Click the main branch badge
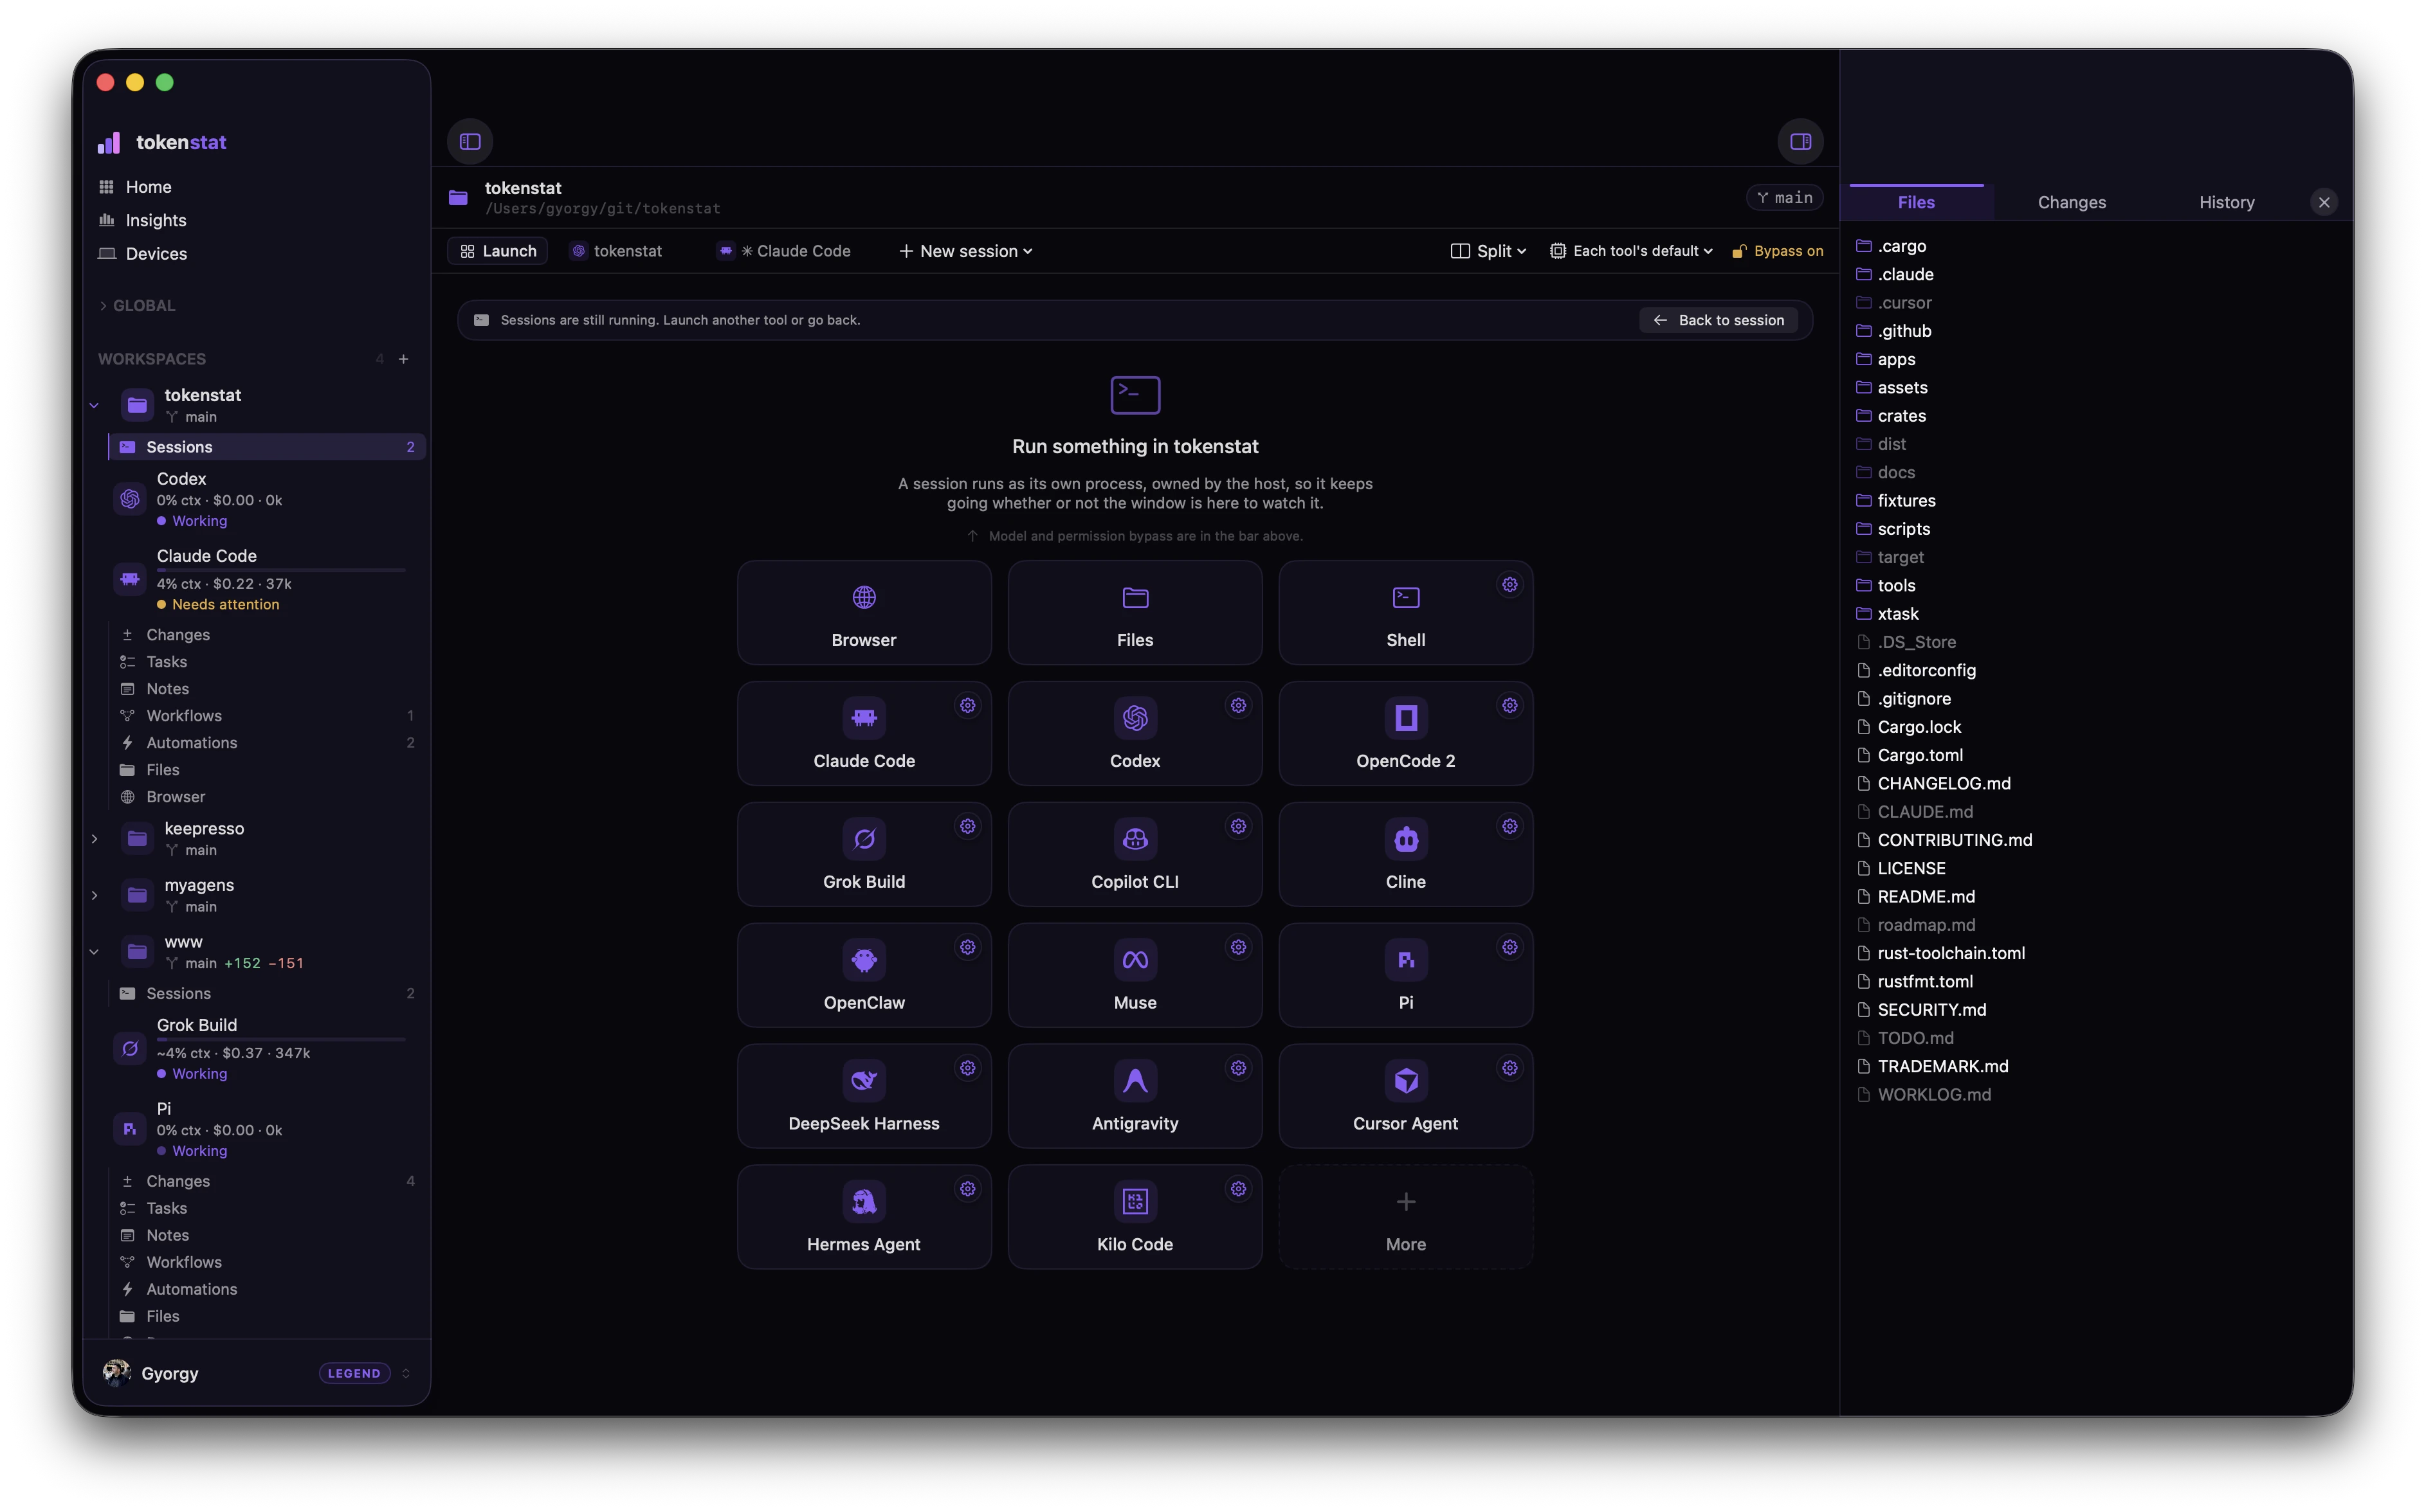 (x=1783, y=198)
